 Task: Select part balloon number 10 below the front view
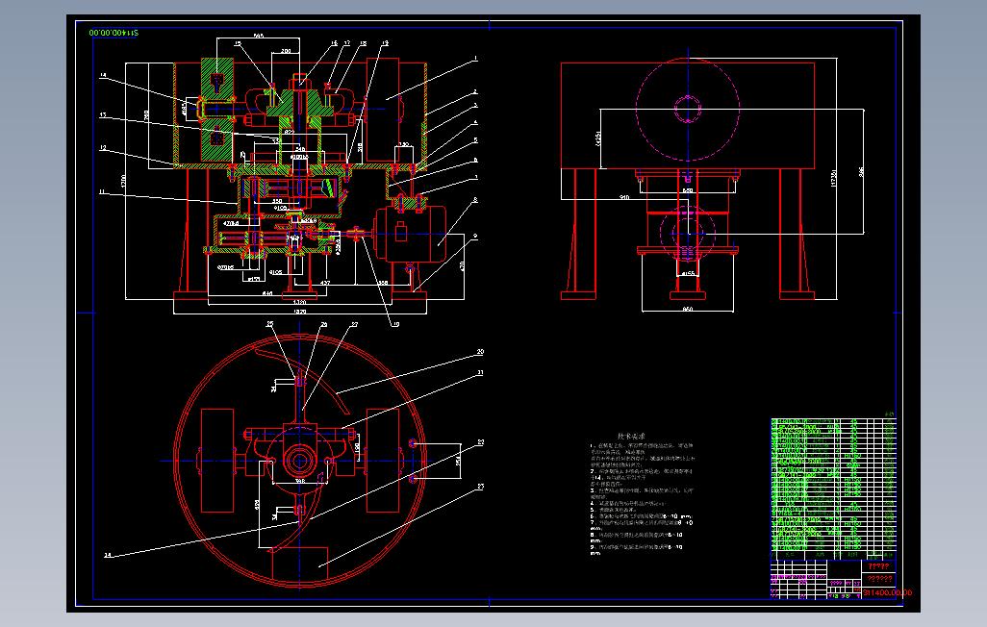tap(396, 325)
